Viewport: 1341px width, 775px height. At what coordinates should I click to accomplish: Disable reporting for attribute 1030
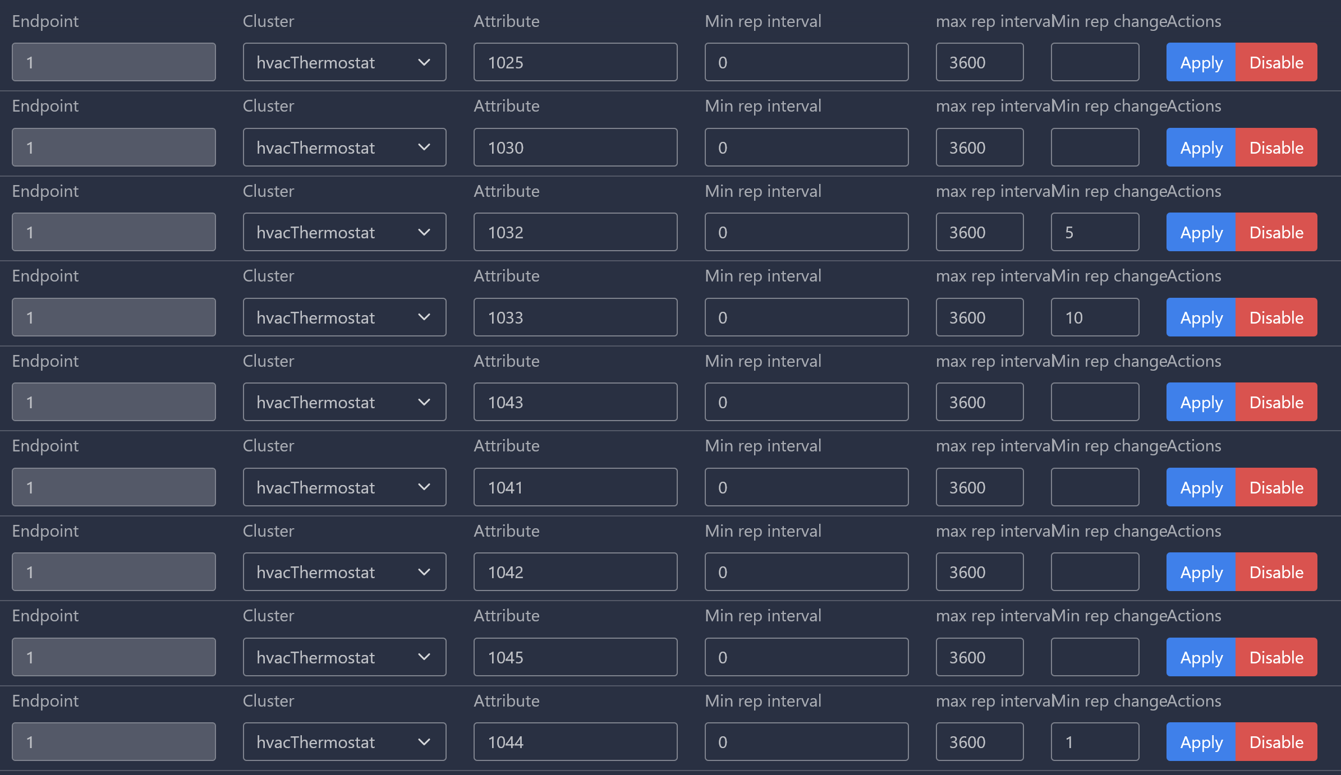[x=1276, y=147]
